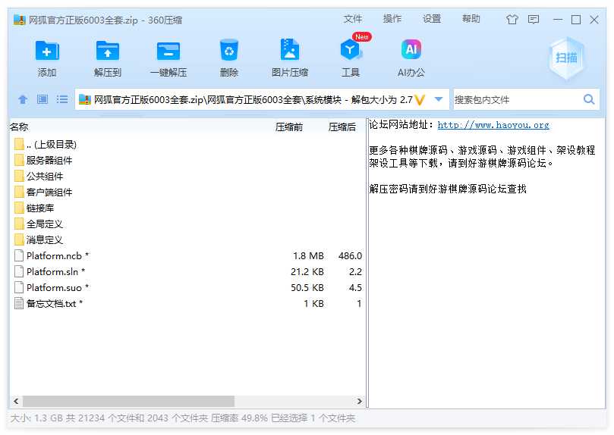Sort by the 压缩后 column header
The image size is (614, 435).
tap(342, 127)
